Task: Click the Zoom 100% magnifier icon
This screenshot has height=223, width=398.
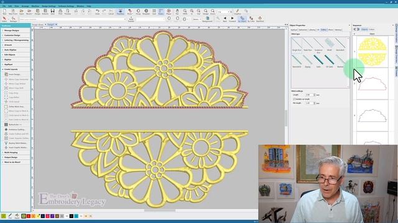Action: (185, 11)
